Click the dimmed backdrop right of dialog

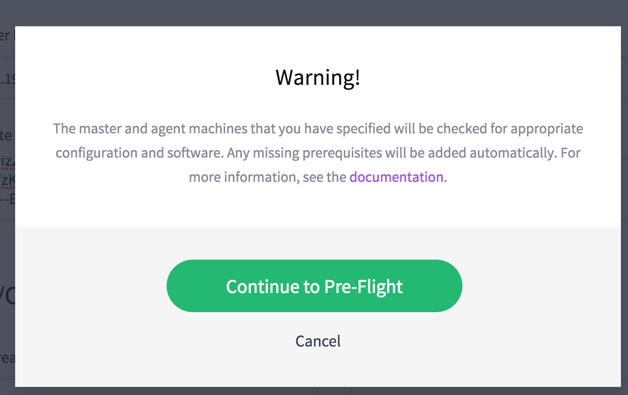click(624, 202)
